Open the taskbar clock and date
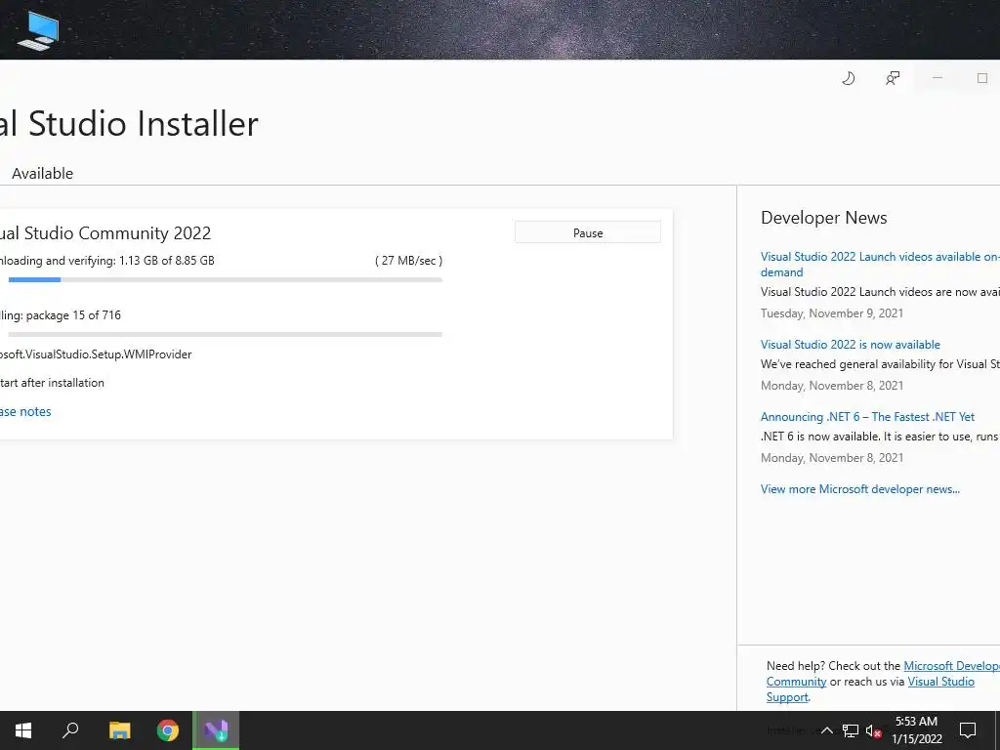The width and height of the screenshot is (1000, 750). pyautogui.click(x=916, y=730)
